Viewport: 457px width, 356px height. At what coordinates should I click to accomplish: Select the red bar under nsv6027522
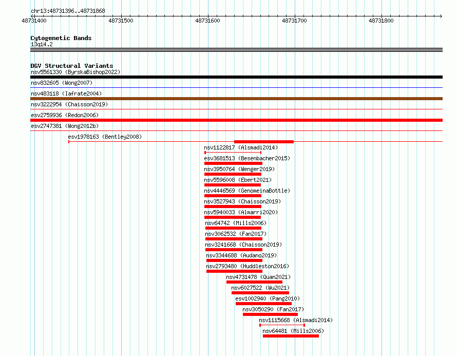260,293
